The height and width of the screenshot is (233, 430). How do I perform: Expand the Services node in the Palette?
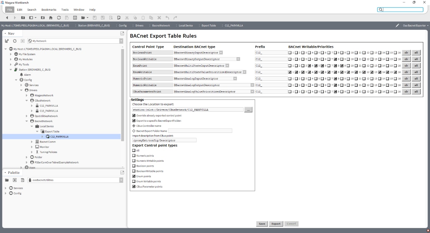point(6,188)
